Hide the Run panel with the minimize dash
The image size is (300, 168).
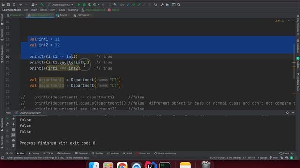click(293, 112)
